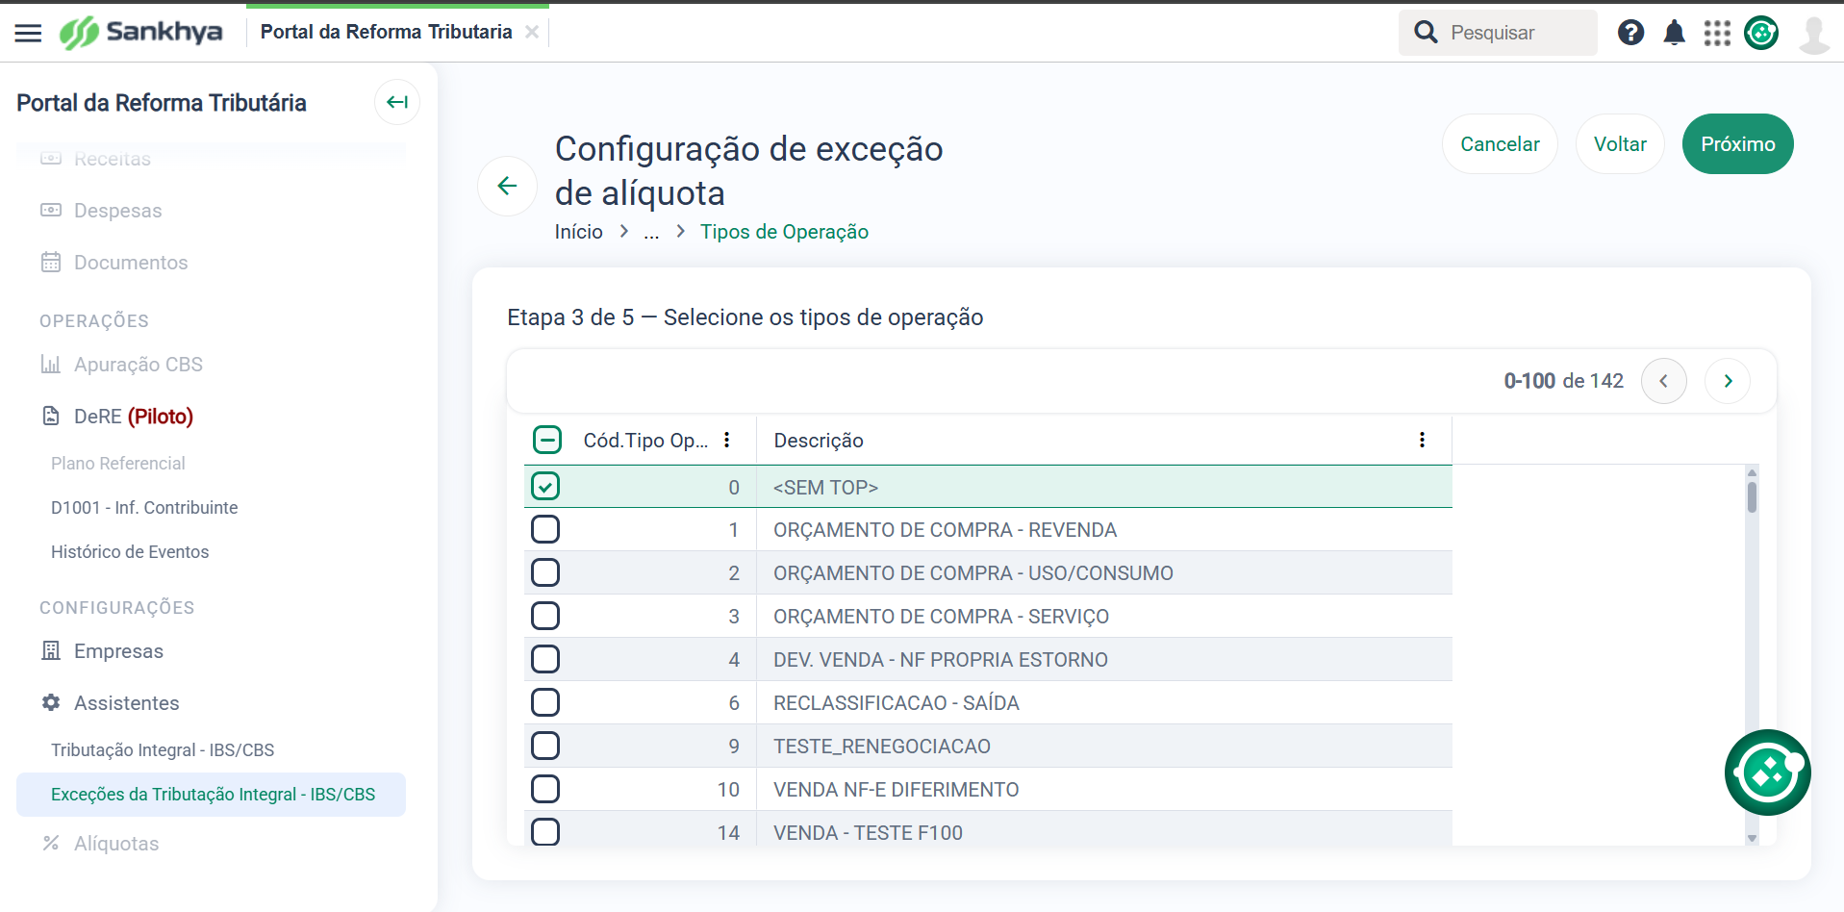Click the table scroll down arrow
The image size is (1844, 912).
tap(1752, 838)
